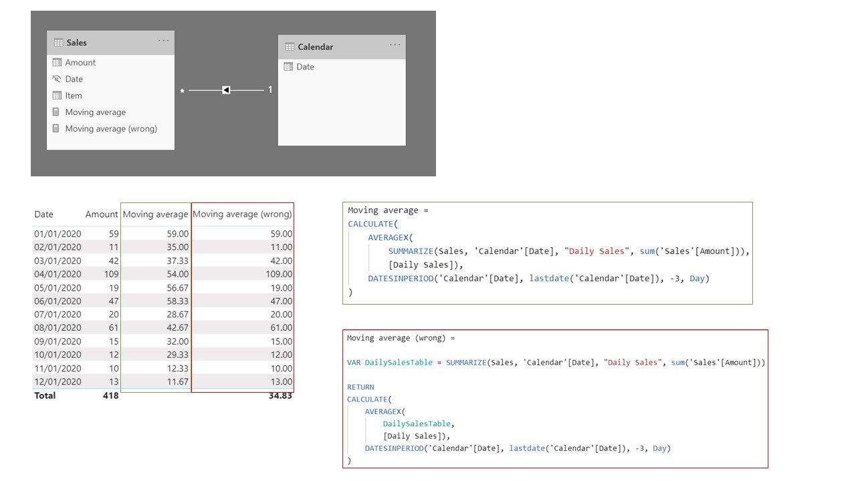Viewport: 856px width, 481px height.
Task: Click the Date column icon in Calendar
Action: (x=288, y=67)
